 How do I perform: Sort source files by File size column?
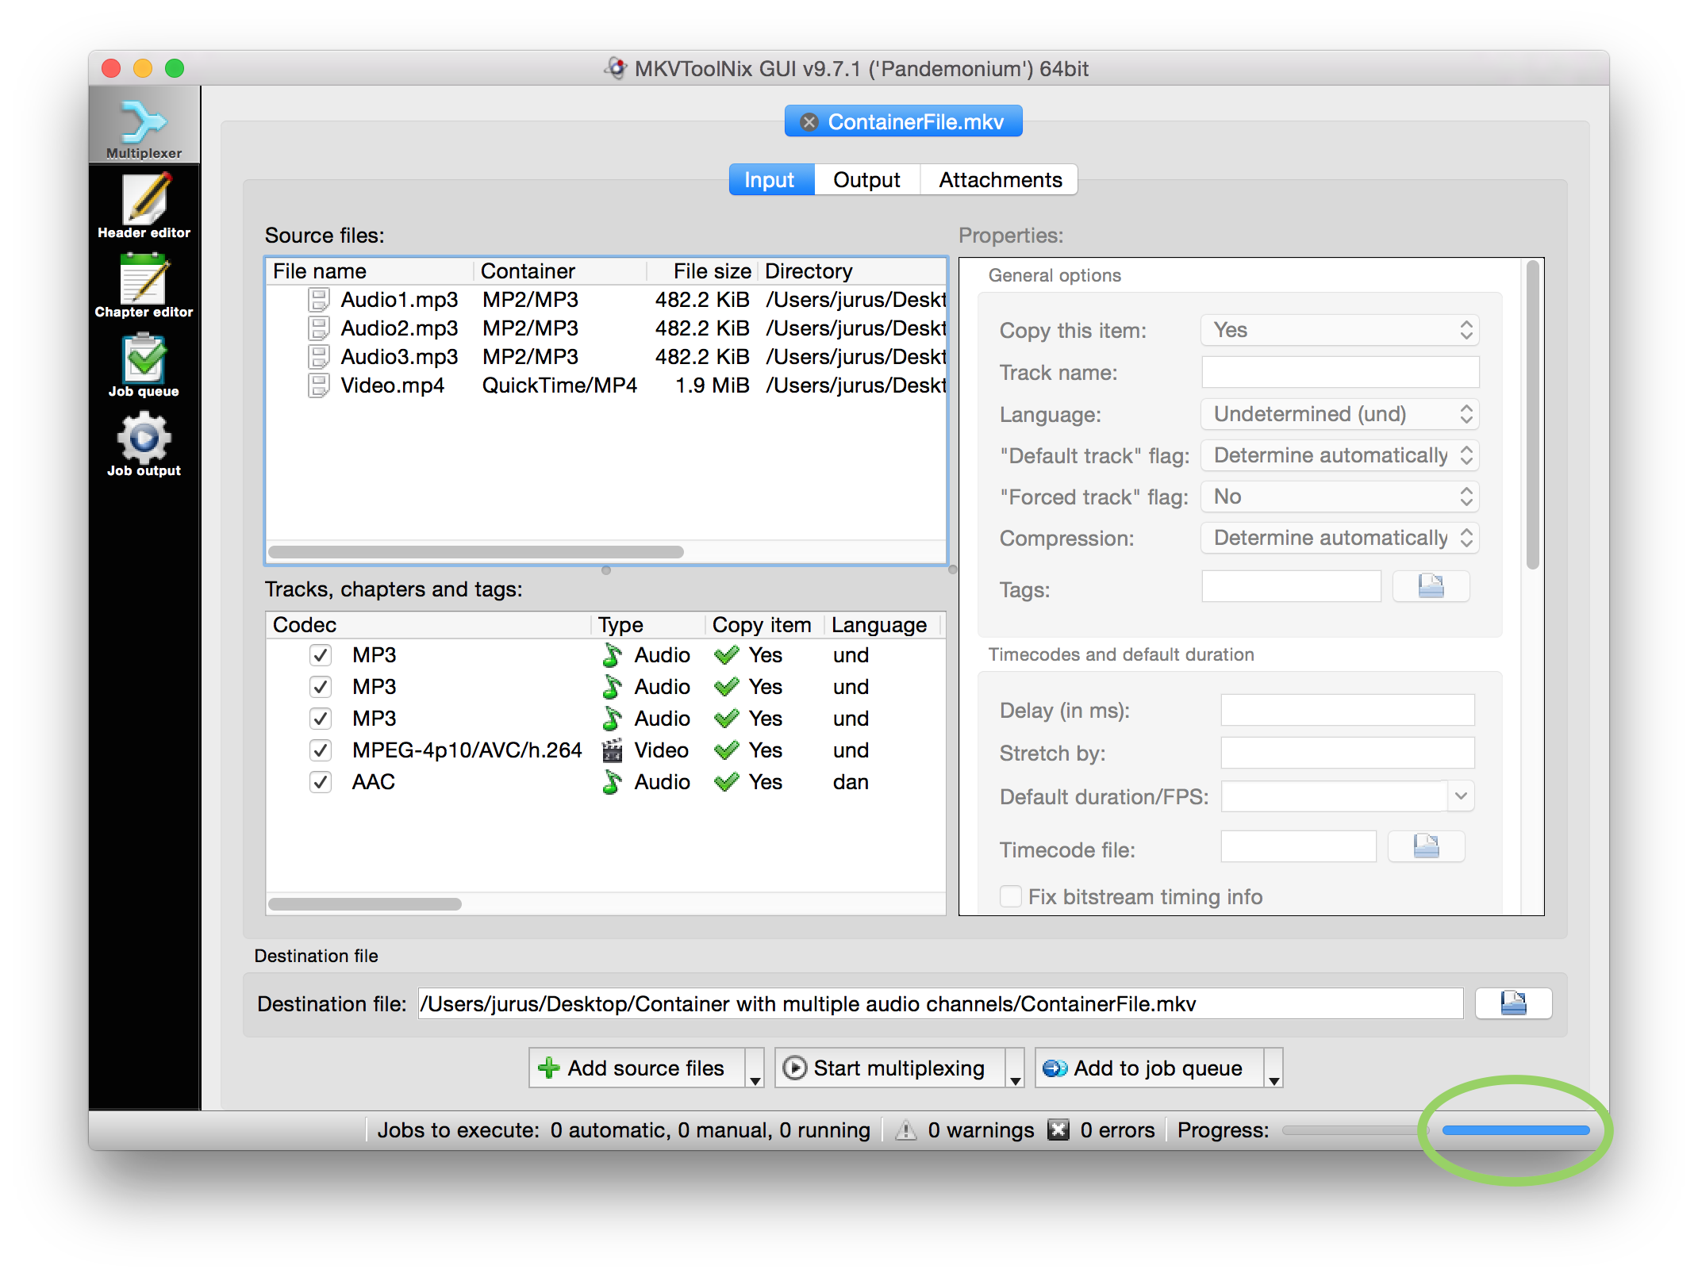coord(703,271)
